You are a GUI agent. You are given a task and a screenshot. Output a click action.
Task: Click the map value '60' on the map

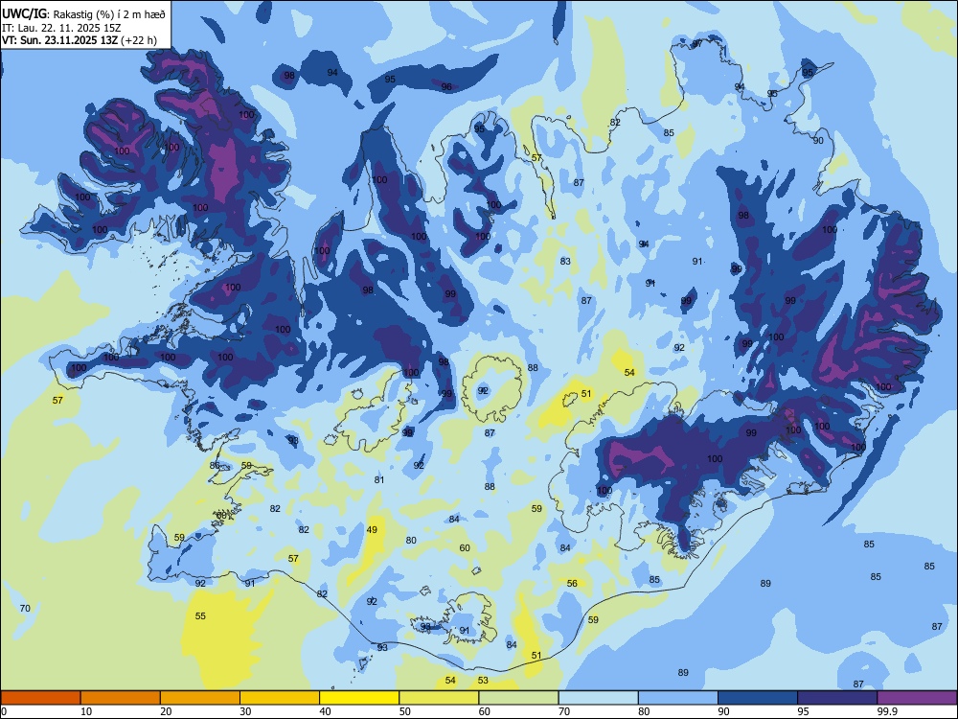(465, 547)
